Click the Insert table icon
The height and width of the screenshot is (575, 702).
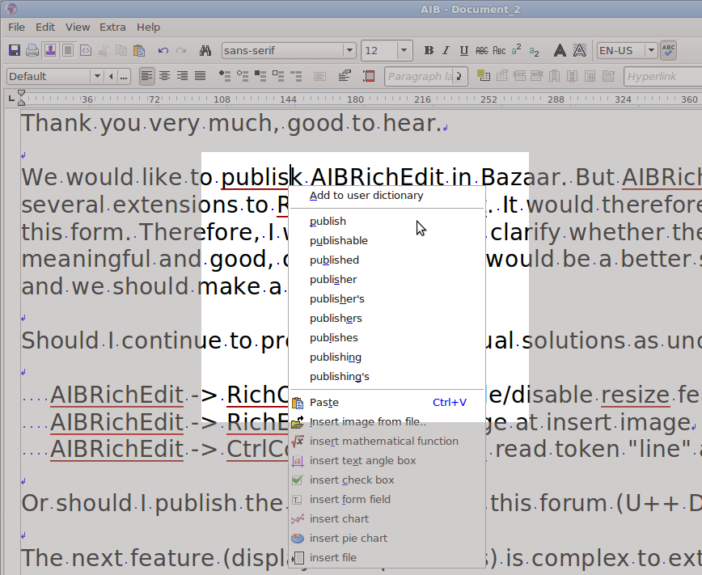484,76
